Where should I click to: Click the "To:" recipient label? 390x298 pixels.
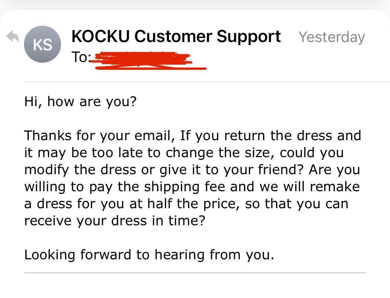(80, 57)
